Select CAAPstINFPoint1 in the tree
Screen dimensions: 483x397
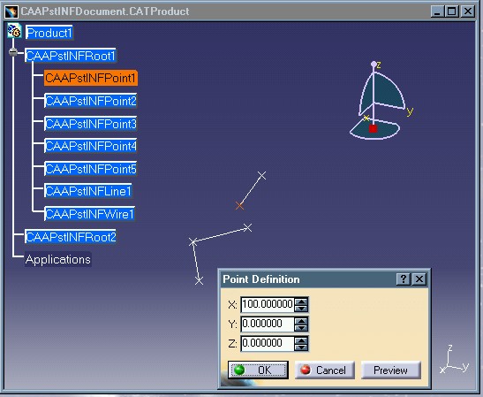pos(91,78)
